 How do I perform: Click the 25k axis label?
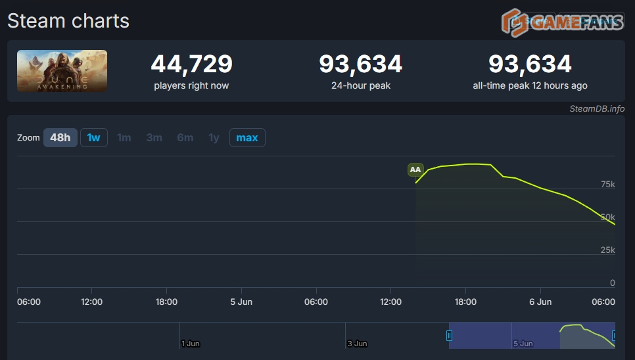tap(608, 250)
